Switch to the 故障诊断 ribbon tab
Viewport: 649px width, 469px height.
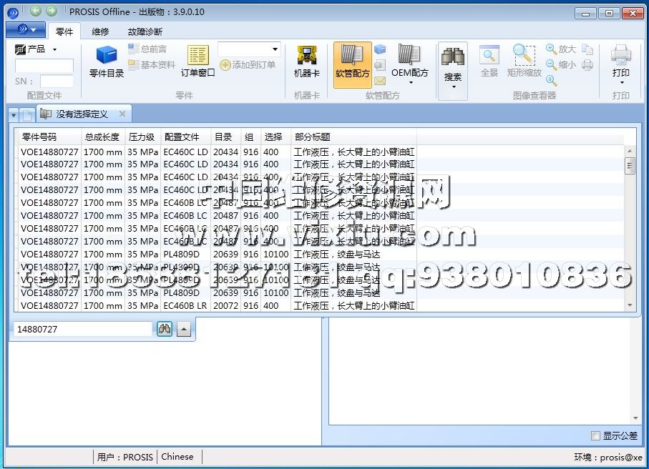pyautogui.click(x=145, y=31)
